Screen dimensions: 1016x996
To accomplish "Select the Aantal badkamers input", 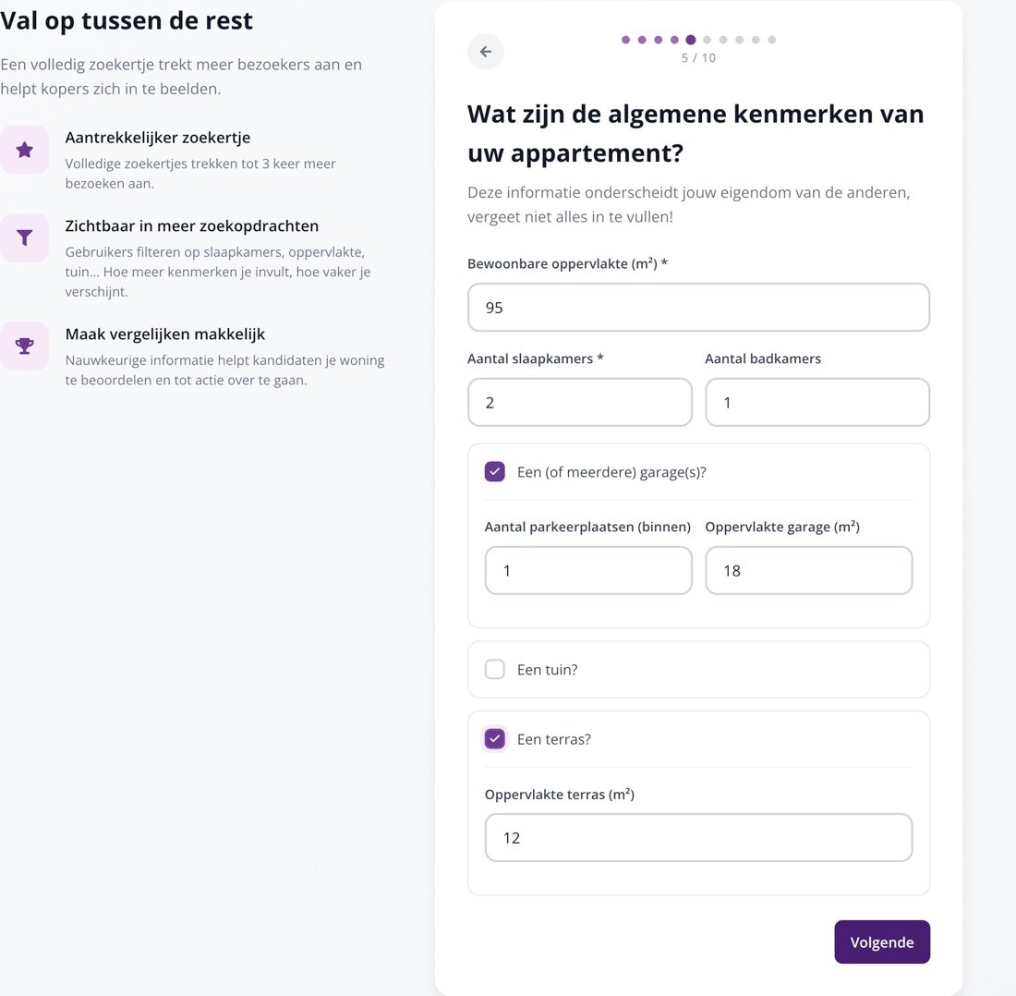I will 817,403.
